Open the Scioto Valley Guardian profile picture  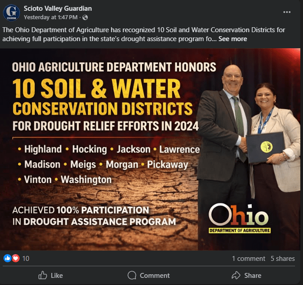[x=12, y=13]
